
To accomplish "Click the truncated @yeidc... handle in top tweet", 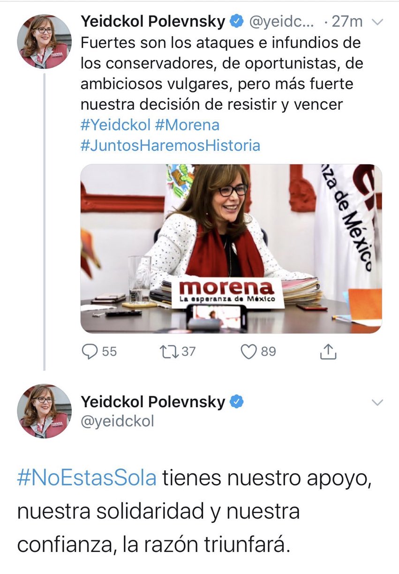I will 282,21.
